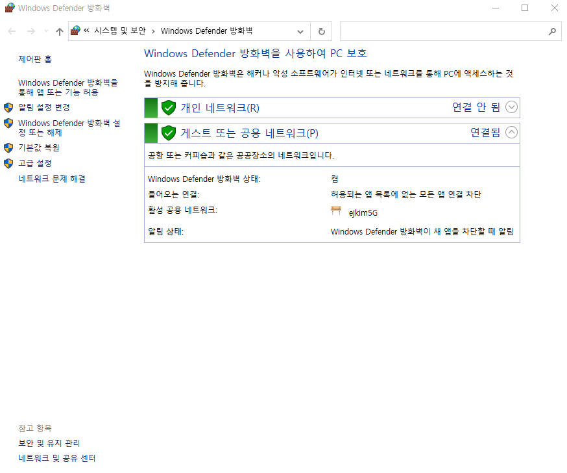Open the 네트워크 문제 해결 link

click(x=52, y=179)
